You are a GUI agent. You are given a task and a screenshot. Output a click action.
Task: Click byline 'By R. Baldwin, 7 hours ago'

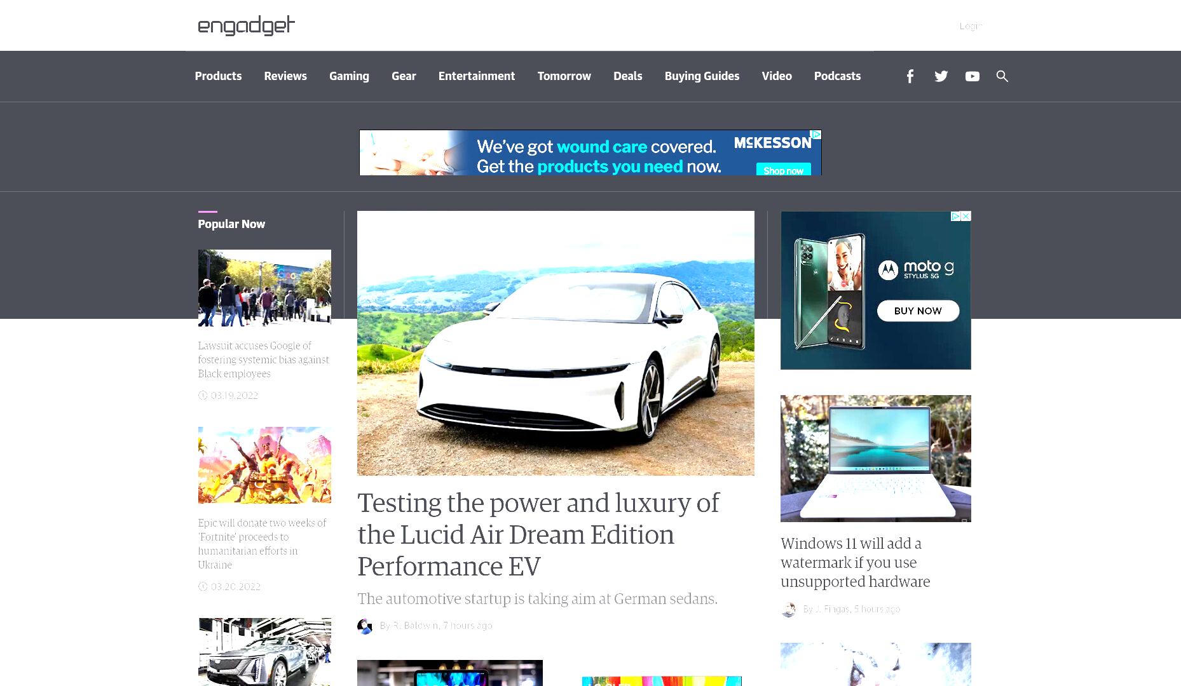(x=436, y=626)
